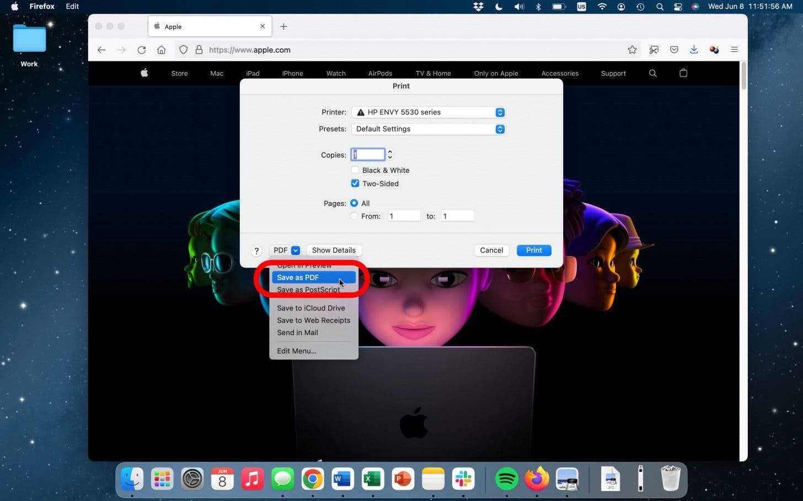
Task: Open the Edit menu in menu bar
Action: [72, 7]
